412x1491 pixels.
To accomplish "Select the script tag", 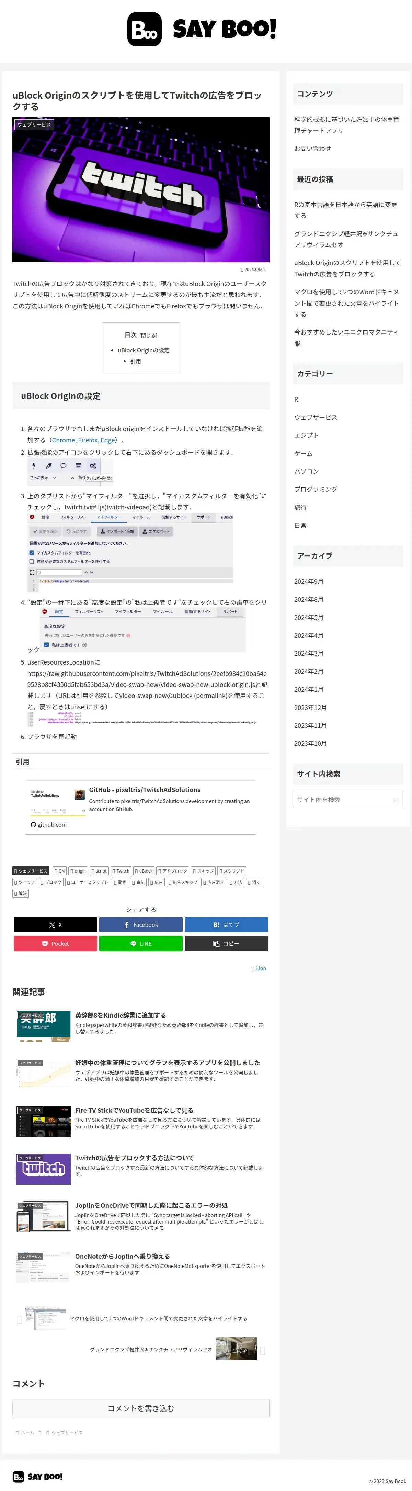I will point(99,870).
